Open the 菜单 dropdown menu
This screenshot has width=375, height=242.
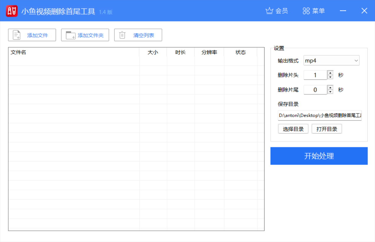click(318, 11)
